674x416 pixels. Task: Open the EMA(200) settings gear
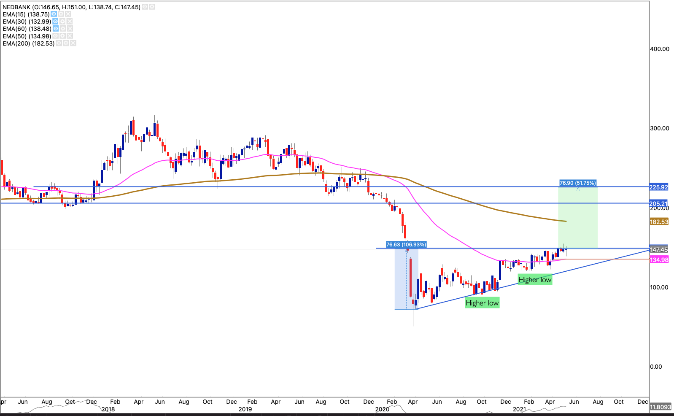66,43
